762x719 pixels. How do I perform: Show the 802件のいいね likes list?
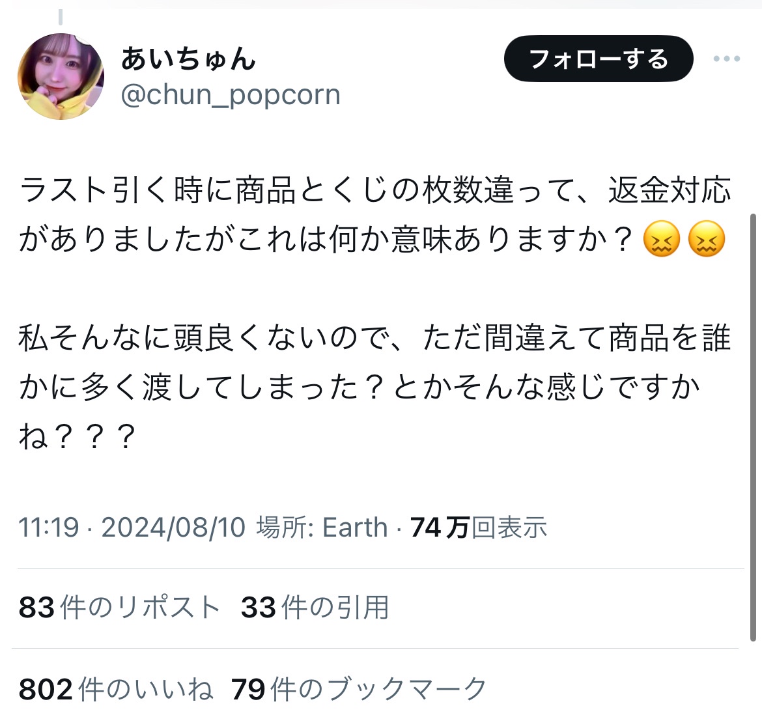116,689
